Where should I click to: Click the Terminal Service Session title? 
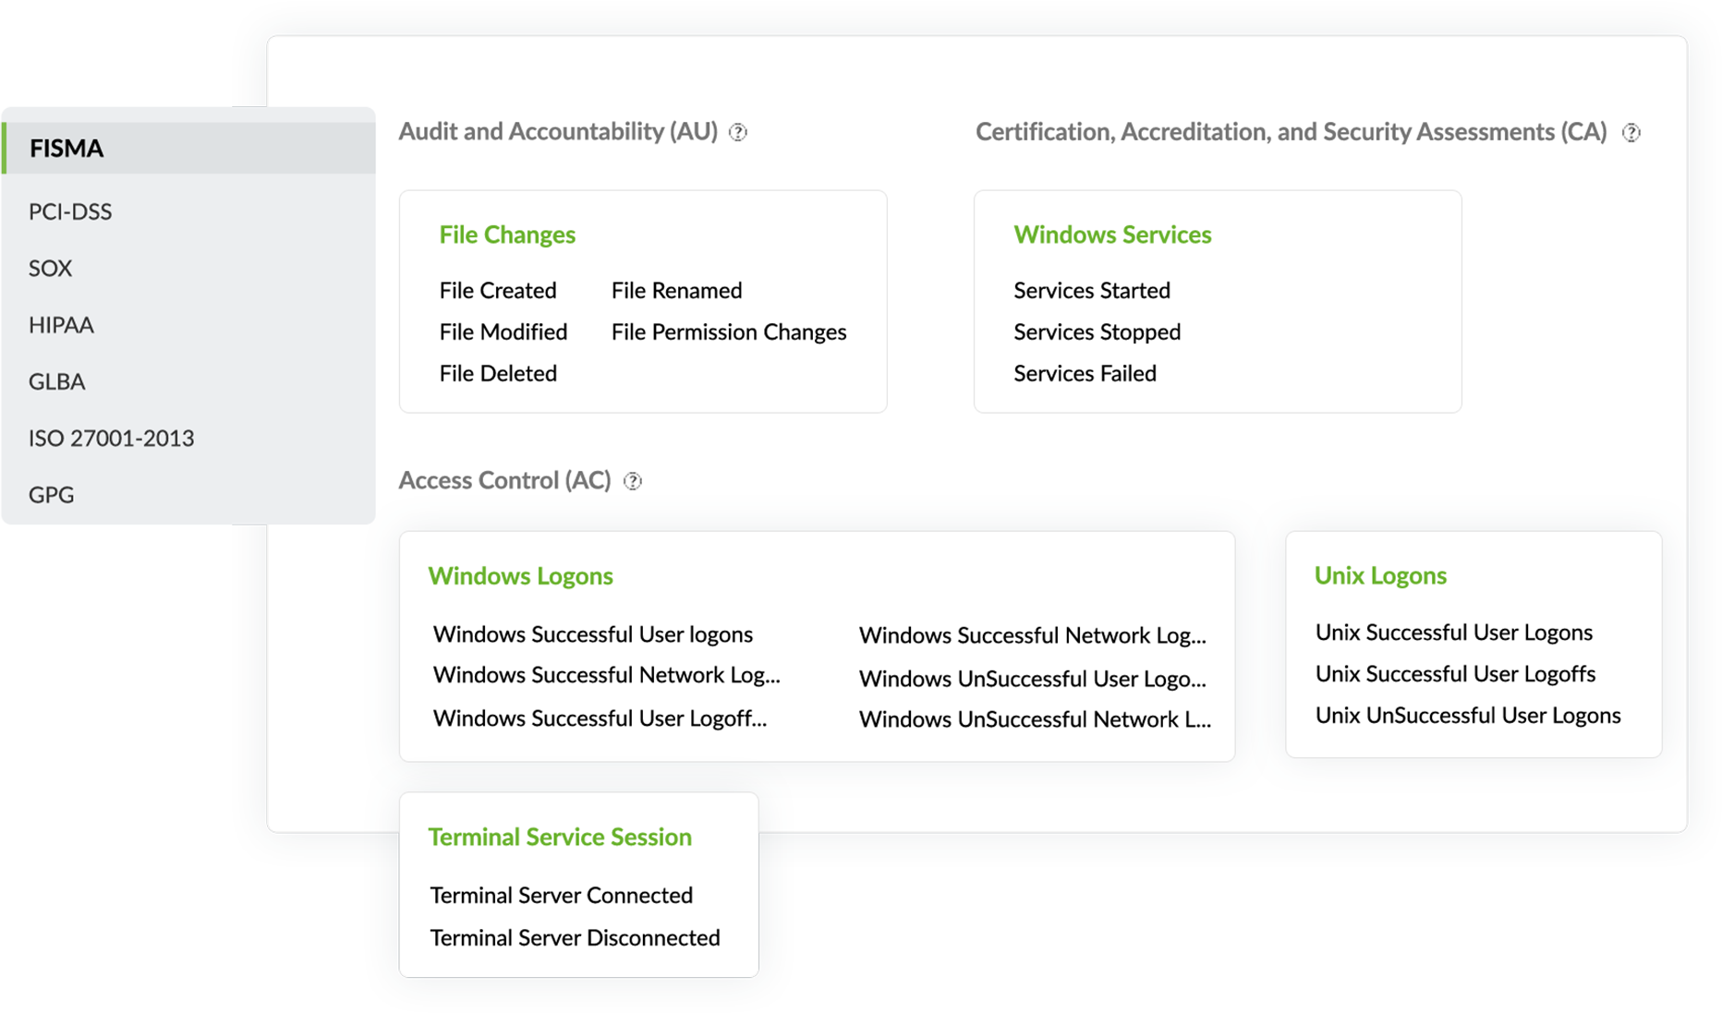point(560,837)
